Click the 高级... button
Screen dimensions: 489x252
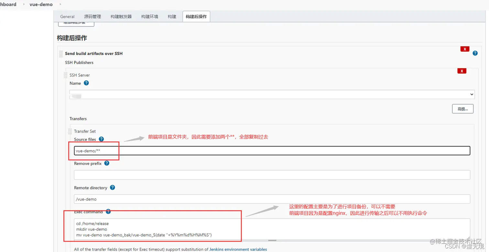point(462,109)
